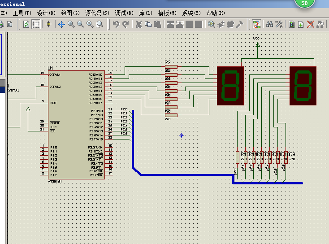Screen dimensions: 329x244
Task: Click the Paste from clipboard icon
Action: [157, 24]
